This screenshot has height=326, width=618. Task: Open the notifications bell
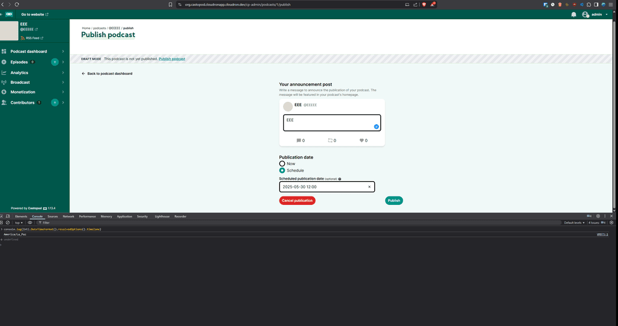coord(574,14)
